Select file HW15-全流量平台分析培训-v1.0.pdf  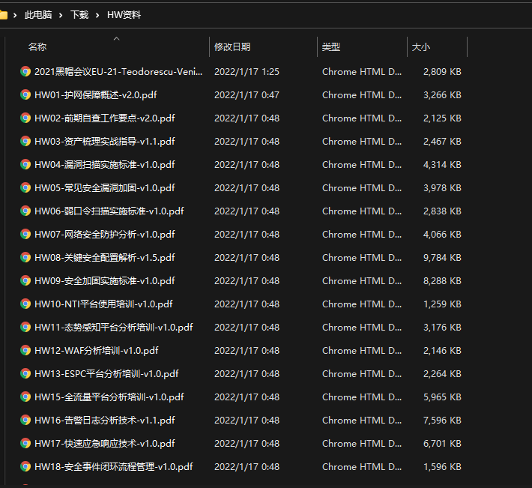(x=109, y=397)
